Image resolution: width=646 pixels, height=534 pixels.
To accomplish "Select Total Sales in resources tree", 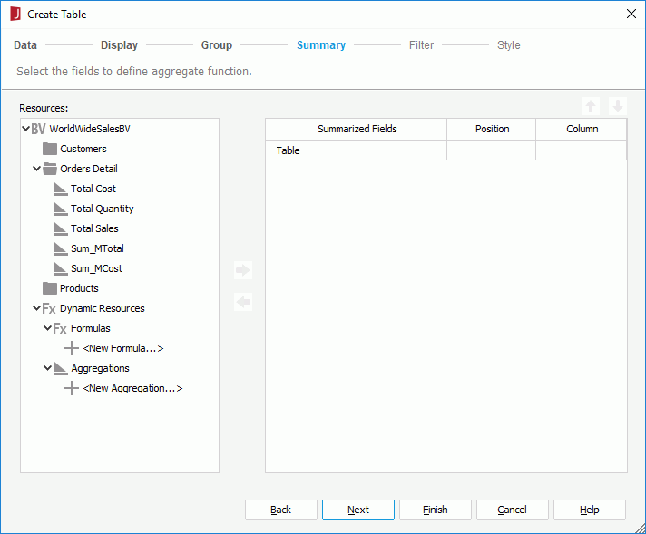I will click(94, 228).
